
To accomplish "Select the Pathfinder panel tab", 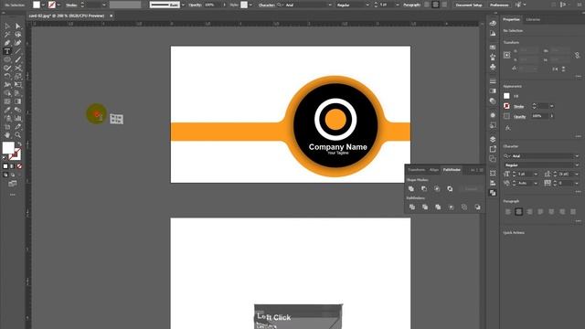I will click(452, 170).
